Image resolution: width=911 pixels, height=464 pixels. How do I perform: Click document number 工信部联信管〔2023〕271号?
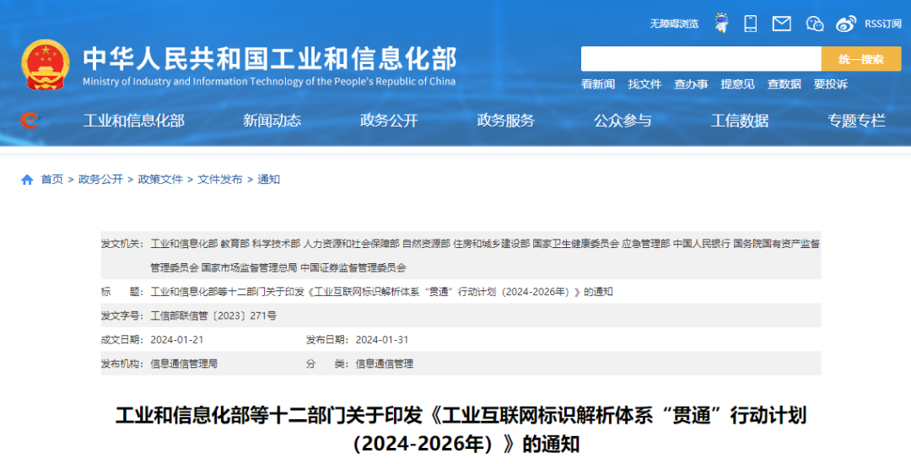point(213,316)
